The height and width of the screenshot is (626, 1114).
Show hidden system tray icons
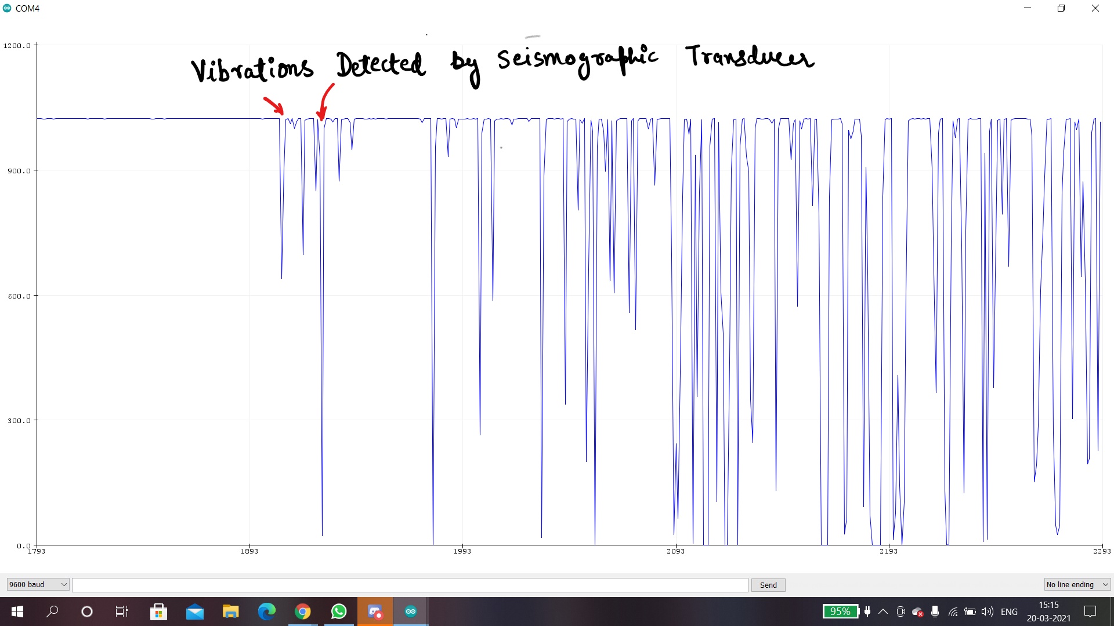883,612
